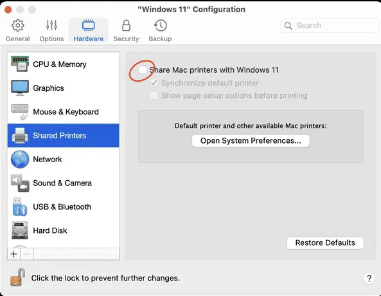Click the red close window button
This screenshot has height=296, width=381.
(x=8, y=10)
